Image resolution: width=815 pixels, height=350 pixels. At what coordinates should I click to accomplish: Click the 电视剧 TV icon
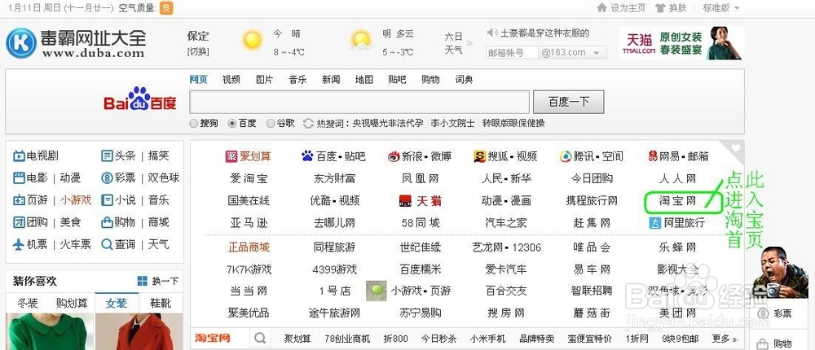coord(19,155)
